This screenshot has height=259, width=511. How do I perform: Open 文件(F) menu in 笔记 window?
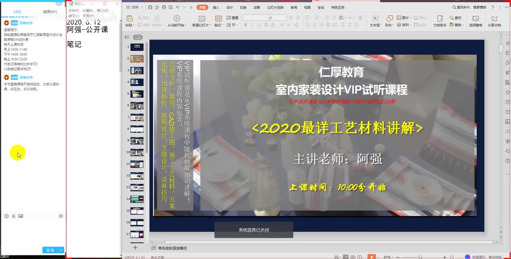click(73, 11)
